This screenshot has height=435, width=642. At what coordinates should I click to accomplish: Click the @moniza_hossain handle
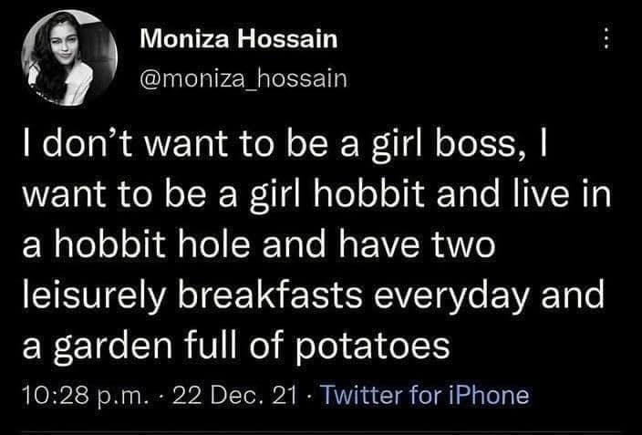pyautogui.click(x=243, y=79)
